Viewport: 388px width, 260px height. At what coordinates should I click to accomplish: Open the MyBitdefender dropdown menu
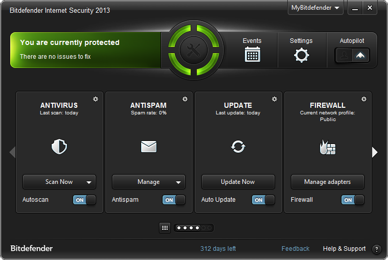315,8
